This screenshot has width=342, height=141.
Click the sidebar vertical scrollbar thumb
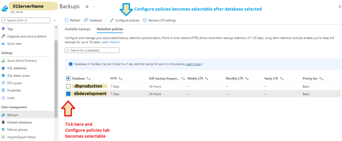tap(56, 79)
